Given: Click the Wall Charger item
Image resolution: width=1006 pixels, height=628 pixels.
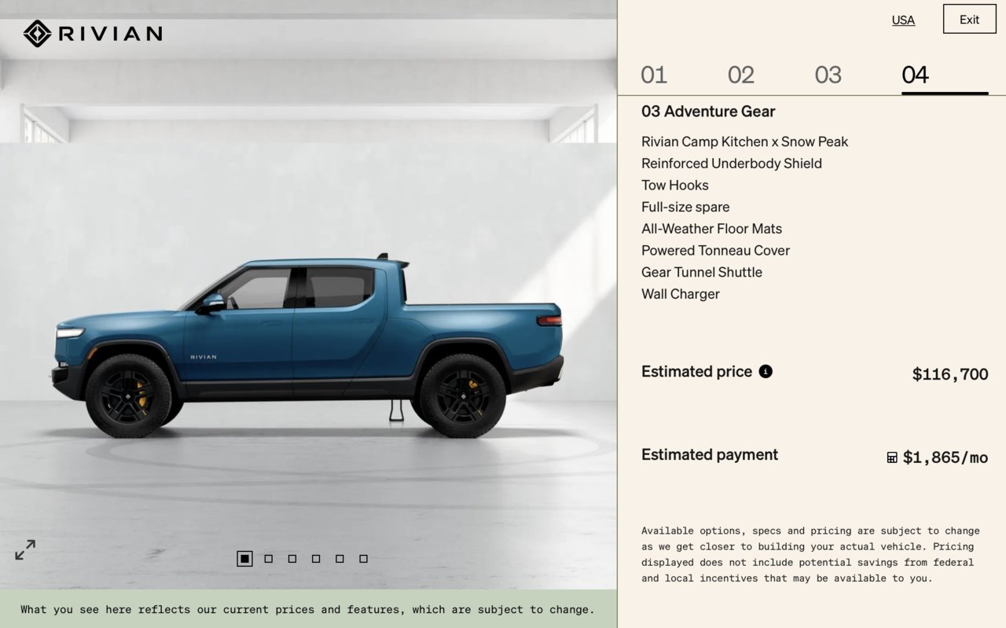Looking at the screenshot, I should click(681, 294).
